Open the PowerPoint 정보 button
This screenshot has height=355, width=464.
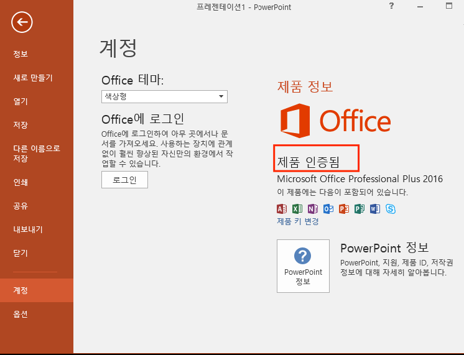click(303, 266)
